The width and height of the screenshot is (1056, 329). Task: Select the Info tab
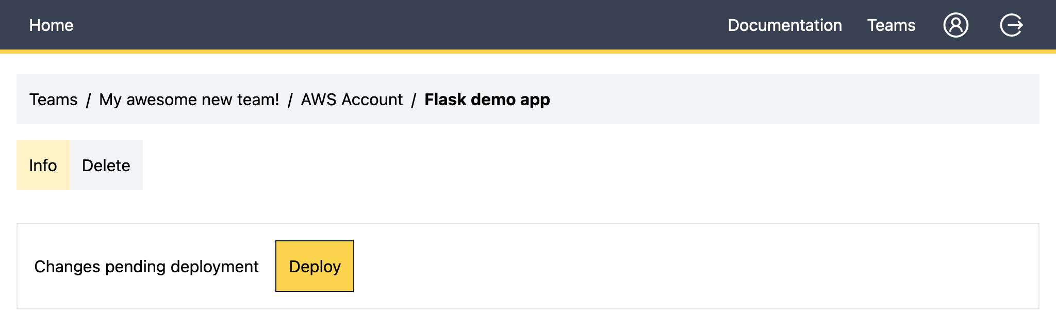43,165
